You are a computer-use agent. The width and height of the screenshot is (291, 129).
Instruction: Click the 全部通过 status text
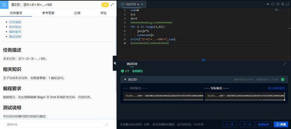pos(137,71)
